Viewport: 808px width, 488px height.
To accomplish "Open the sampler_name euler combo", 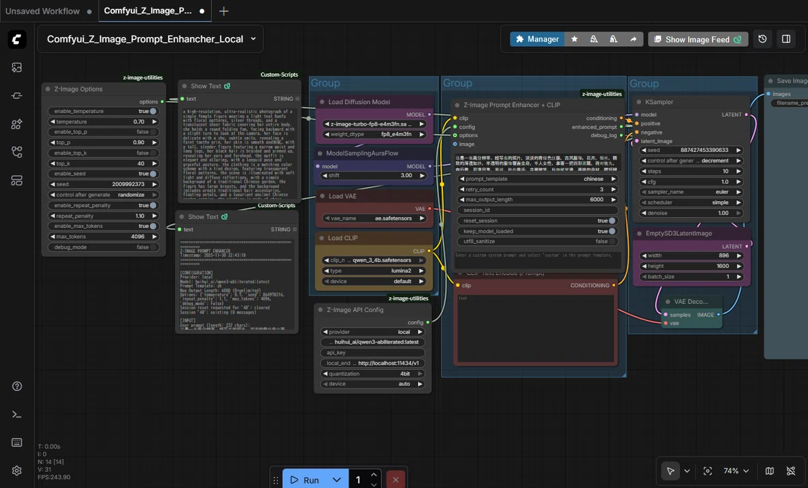I will 691,192.
